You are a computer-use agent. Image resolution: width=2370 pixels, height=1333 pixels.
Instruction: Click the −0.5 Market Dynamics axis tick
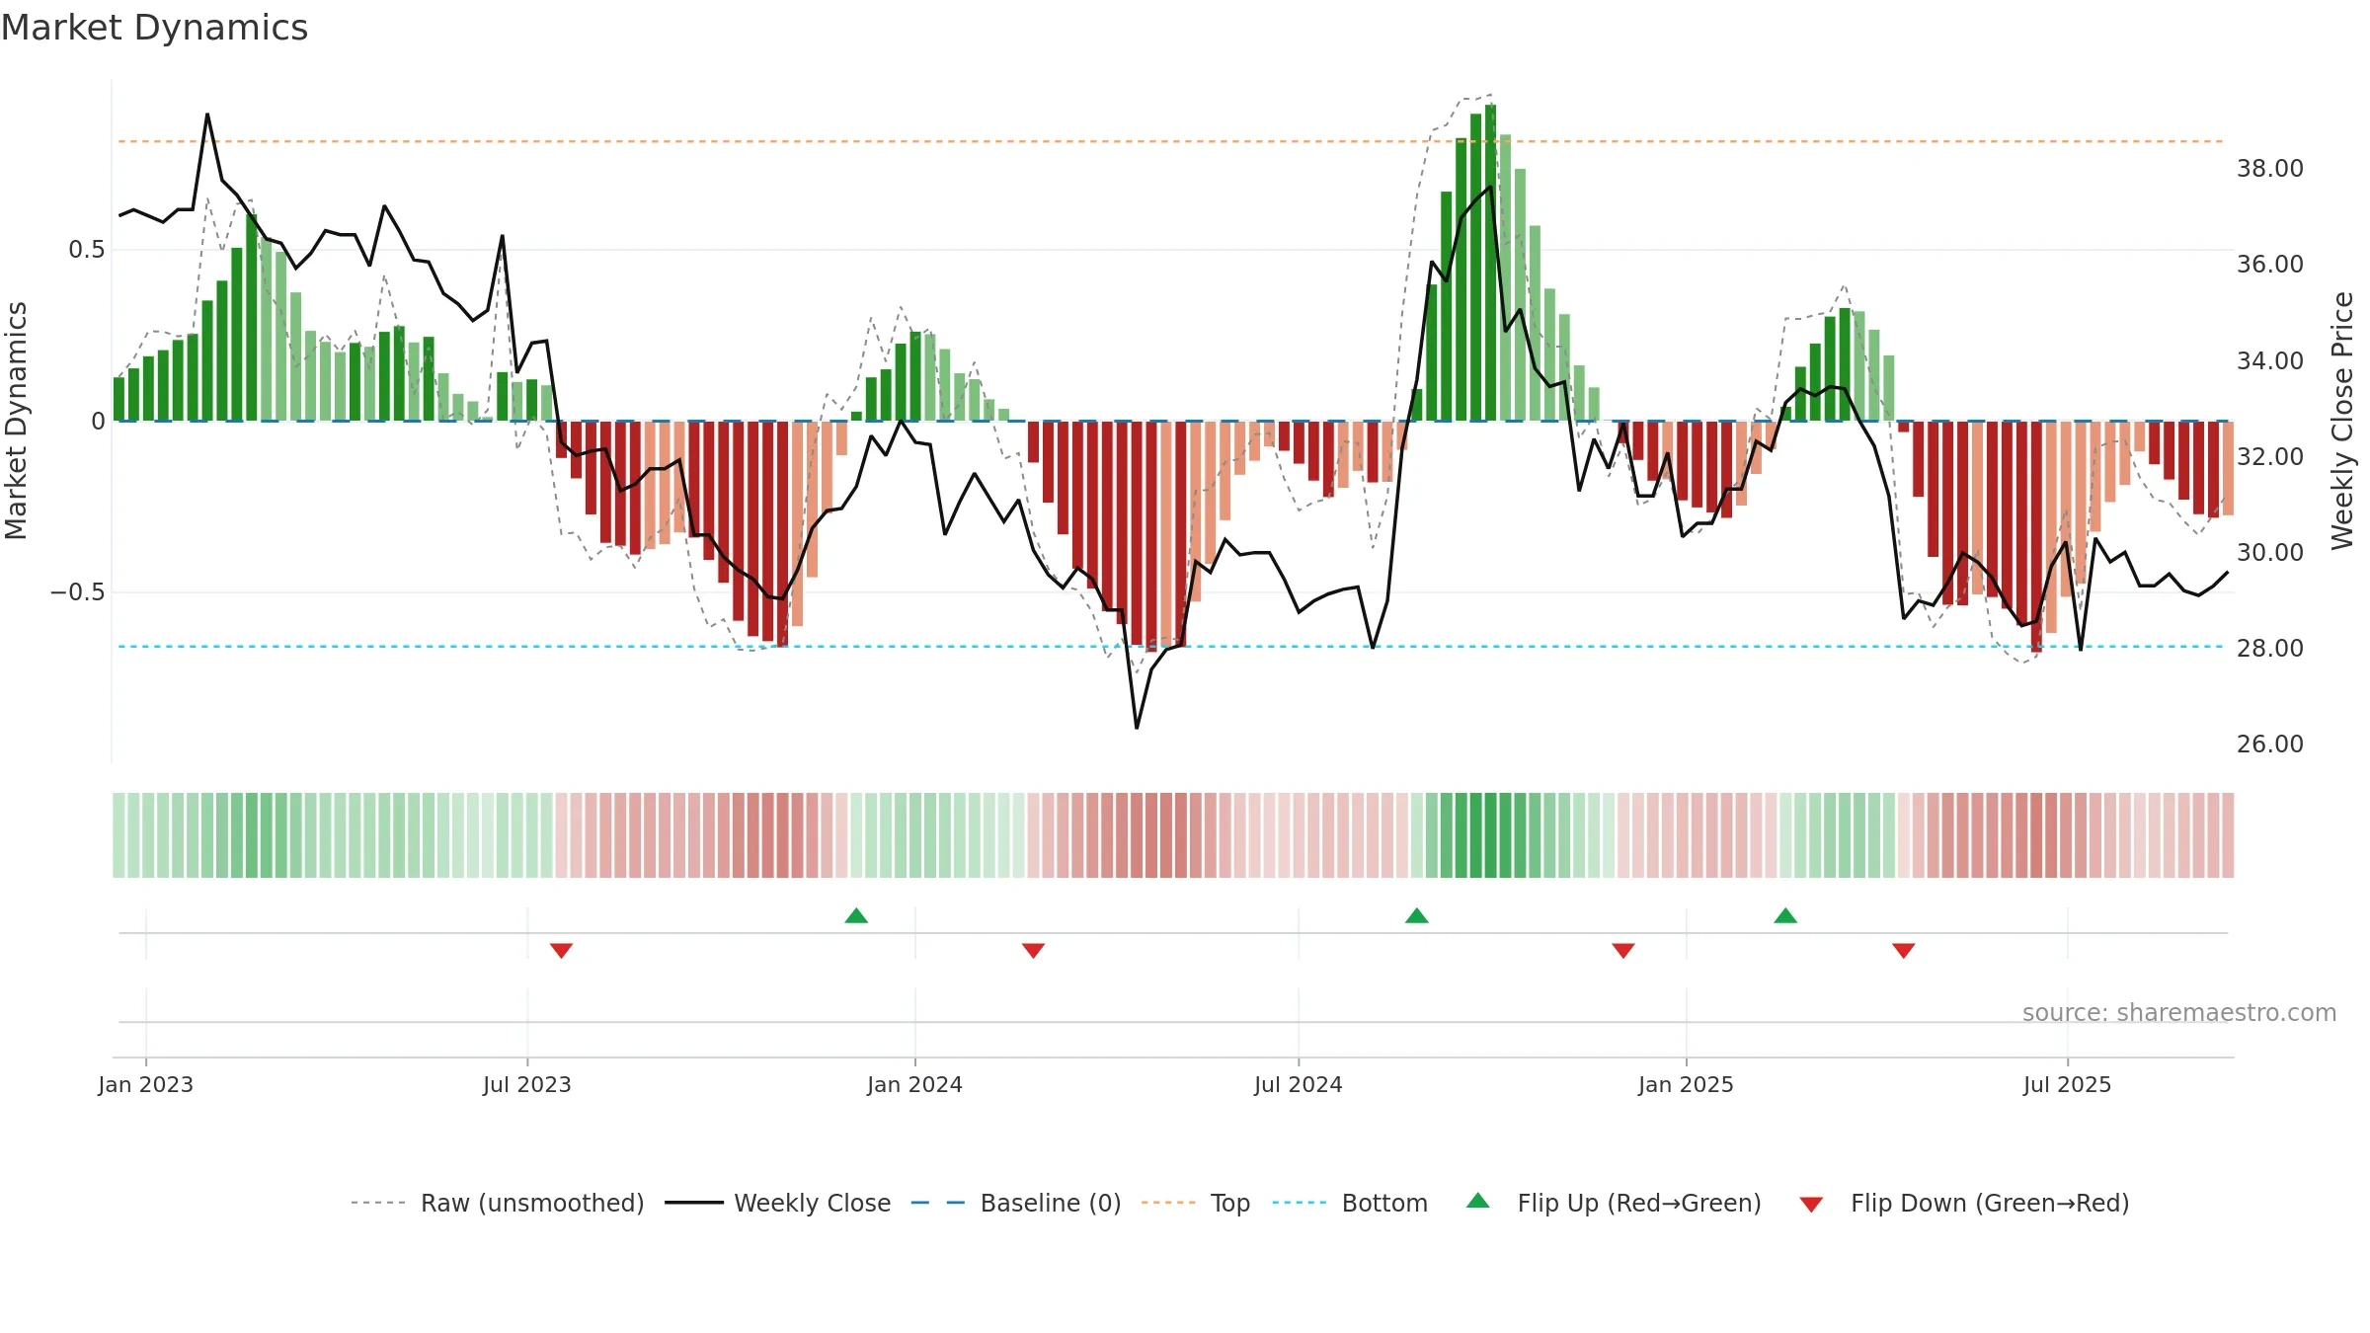pos(77,592)
